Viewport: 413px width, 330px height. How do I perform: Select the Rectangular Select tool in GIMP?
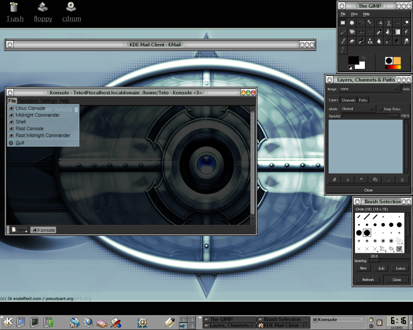(x=343, y=23)
